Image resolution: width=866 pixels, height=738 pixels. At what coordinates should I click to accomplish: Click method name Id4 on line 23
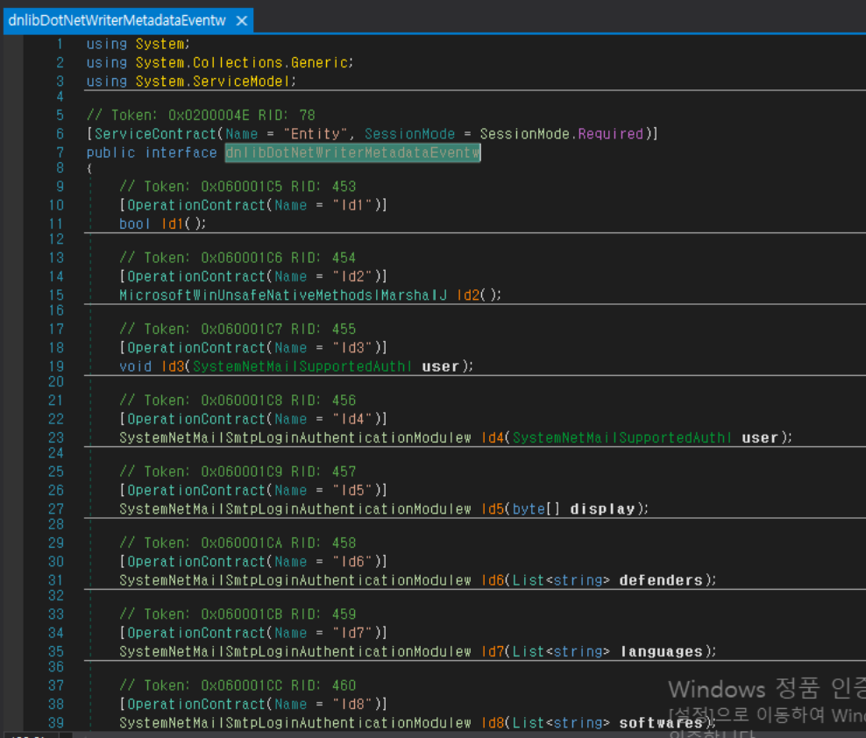tap(493, 437)
